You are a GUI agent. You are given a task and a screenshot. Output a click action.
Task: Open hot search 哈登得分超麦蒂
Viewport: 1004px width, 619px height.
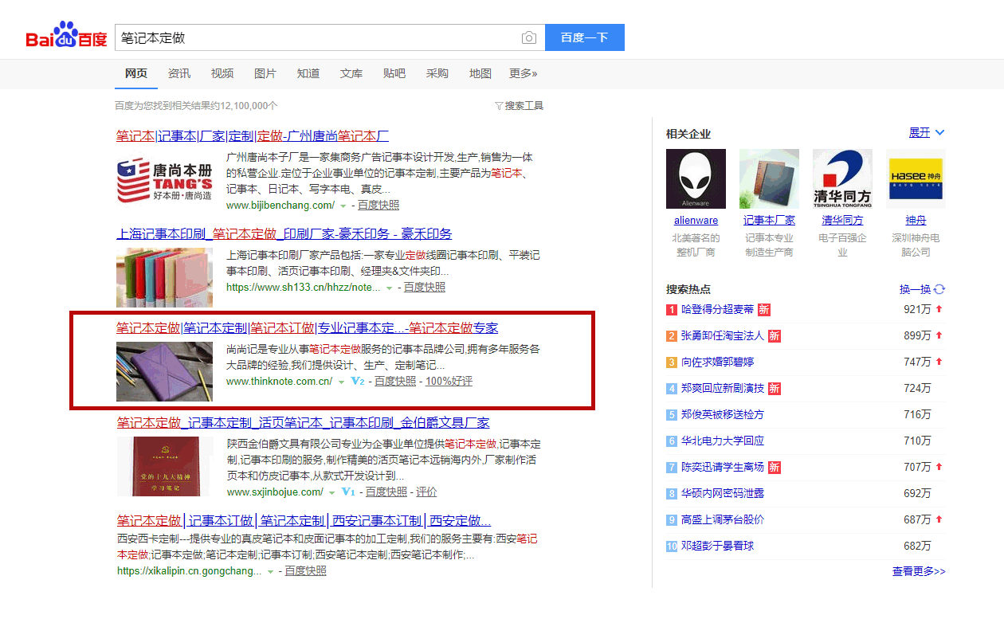coord(717,309)
